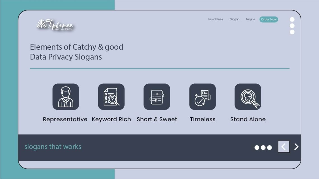Viewport: 319px width, 179px height.
Task: Click the top white dot in vertical menu
Action: (x=292, y=20)
